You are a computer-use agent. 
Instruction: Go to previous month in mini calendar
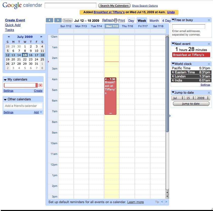coord(8,37)
